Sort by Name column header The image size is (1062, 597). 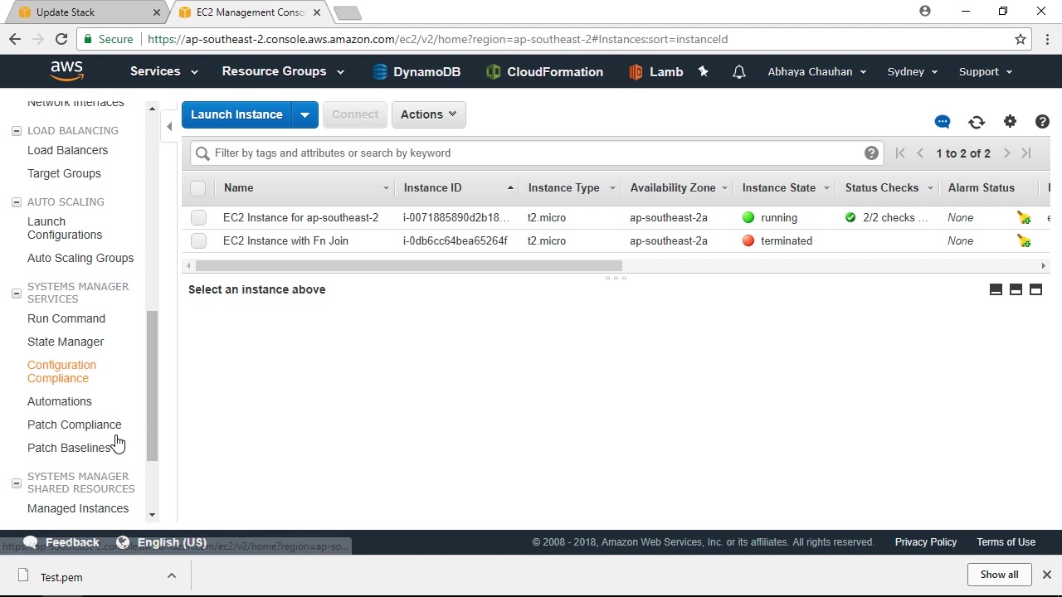click(x=304, y=188)
